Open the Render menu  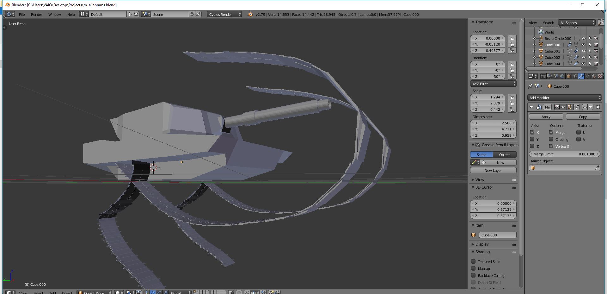37,14
